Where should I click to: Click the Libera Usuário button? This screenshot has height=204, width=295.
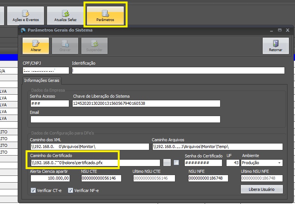[262, 189]
